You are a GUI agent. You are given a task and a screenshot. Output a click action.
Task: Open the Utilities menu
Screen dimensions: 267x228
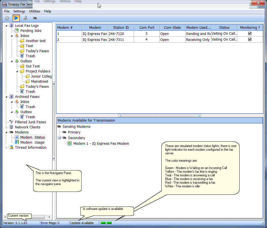point(35,11)
